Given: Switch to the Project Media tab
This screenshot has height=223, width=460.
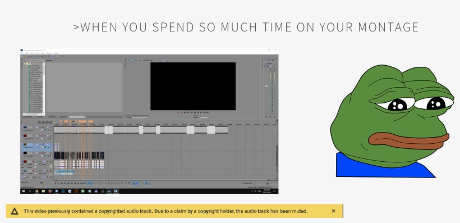Looking at the screenshot, I should click(x=28, y=117).
